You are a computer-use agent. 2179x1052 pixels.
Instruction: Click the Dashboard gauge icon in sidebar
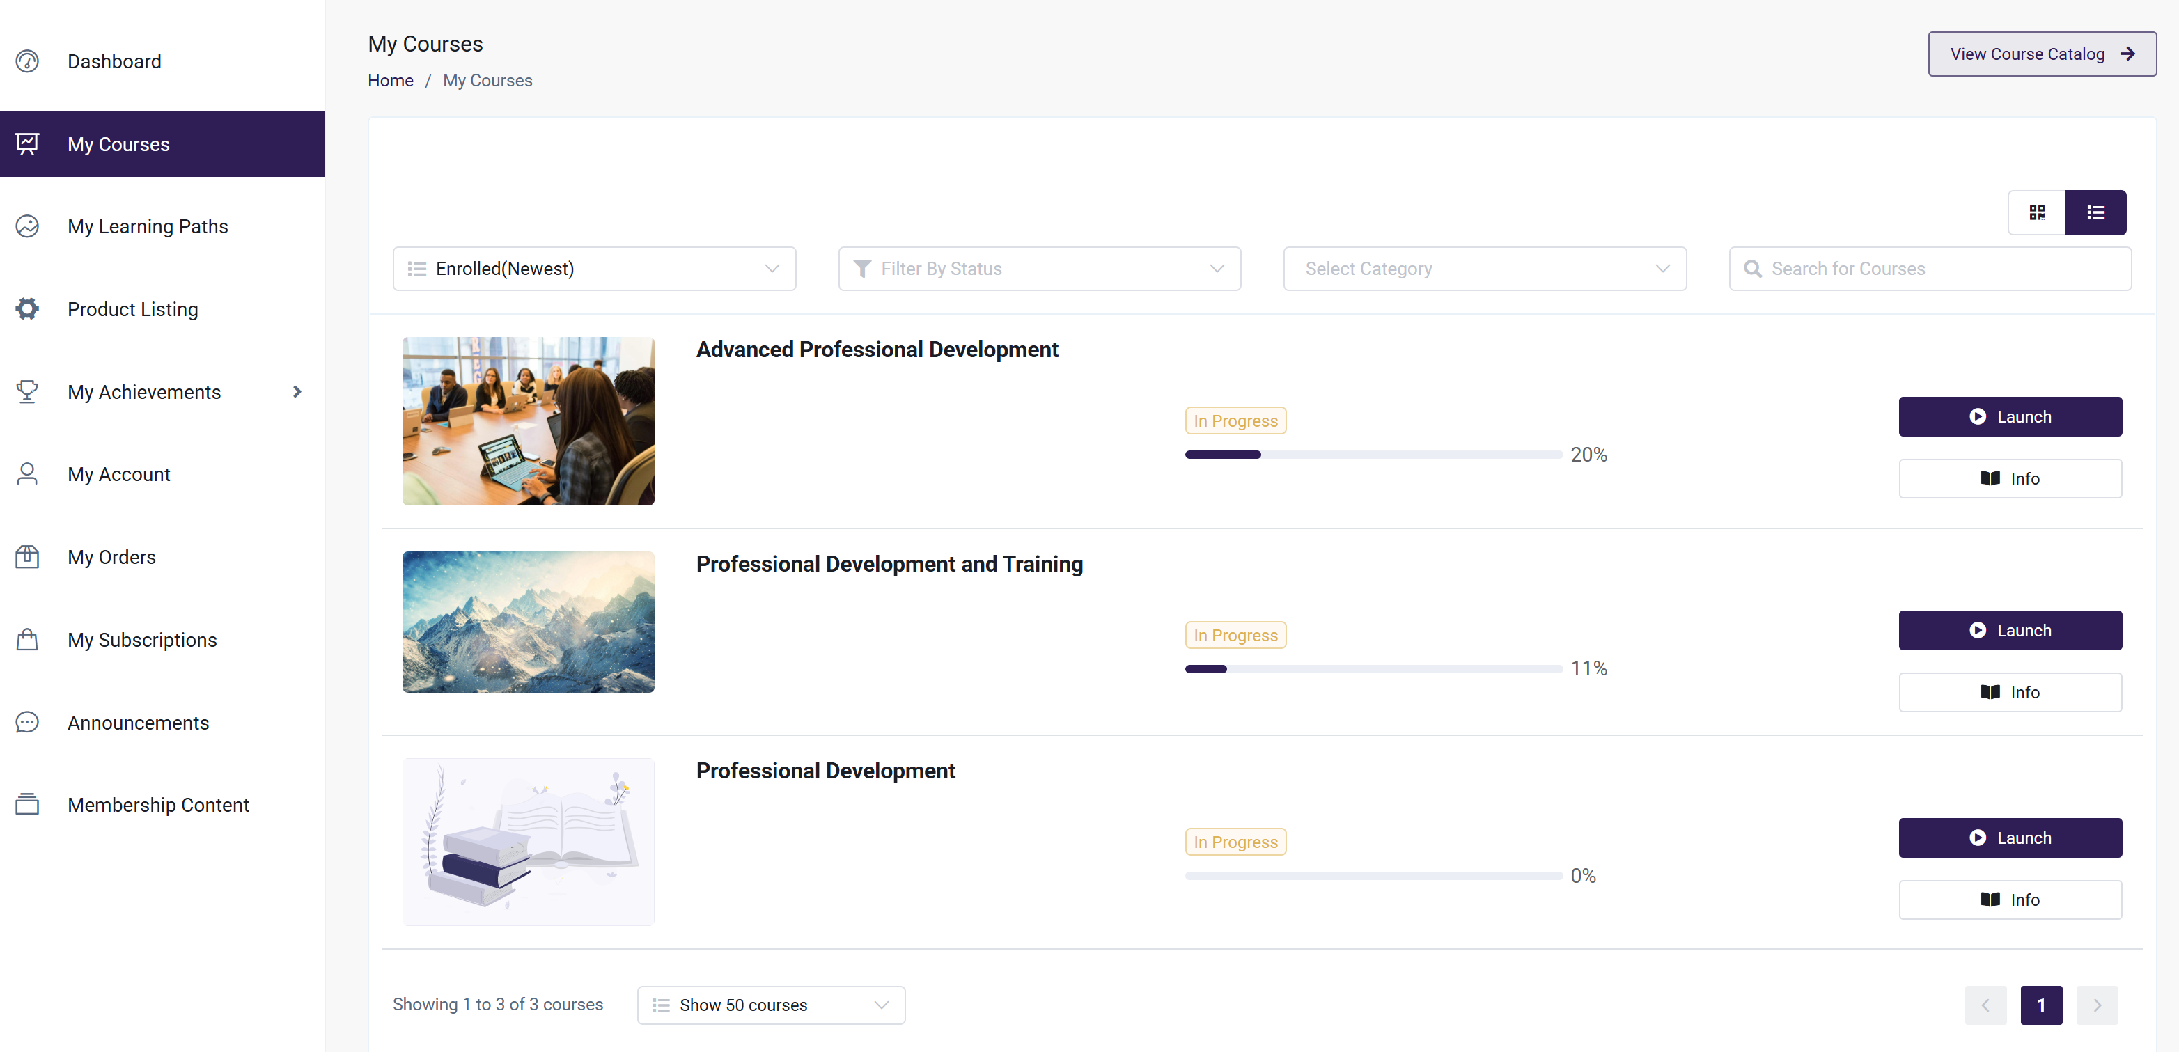27,61
